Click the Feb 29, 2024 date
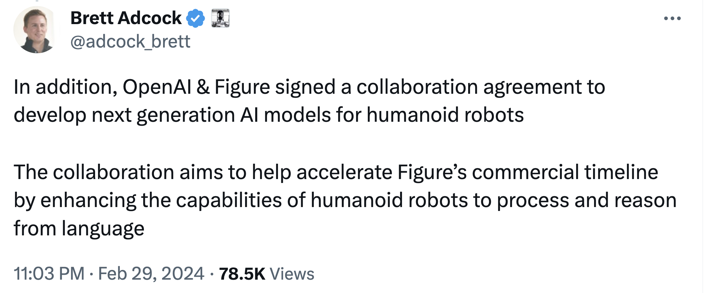 [x=151, y=273]
